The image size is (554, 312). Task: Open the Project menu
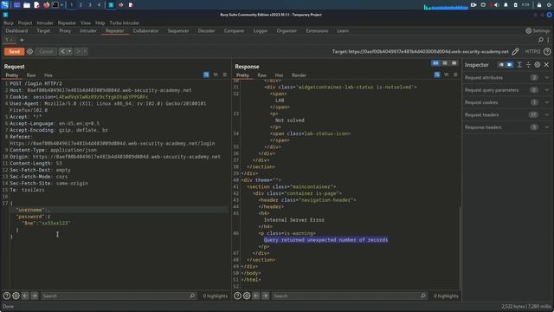click(x=25, y=23)
